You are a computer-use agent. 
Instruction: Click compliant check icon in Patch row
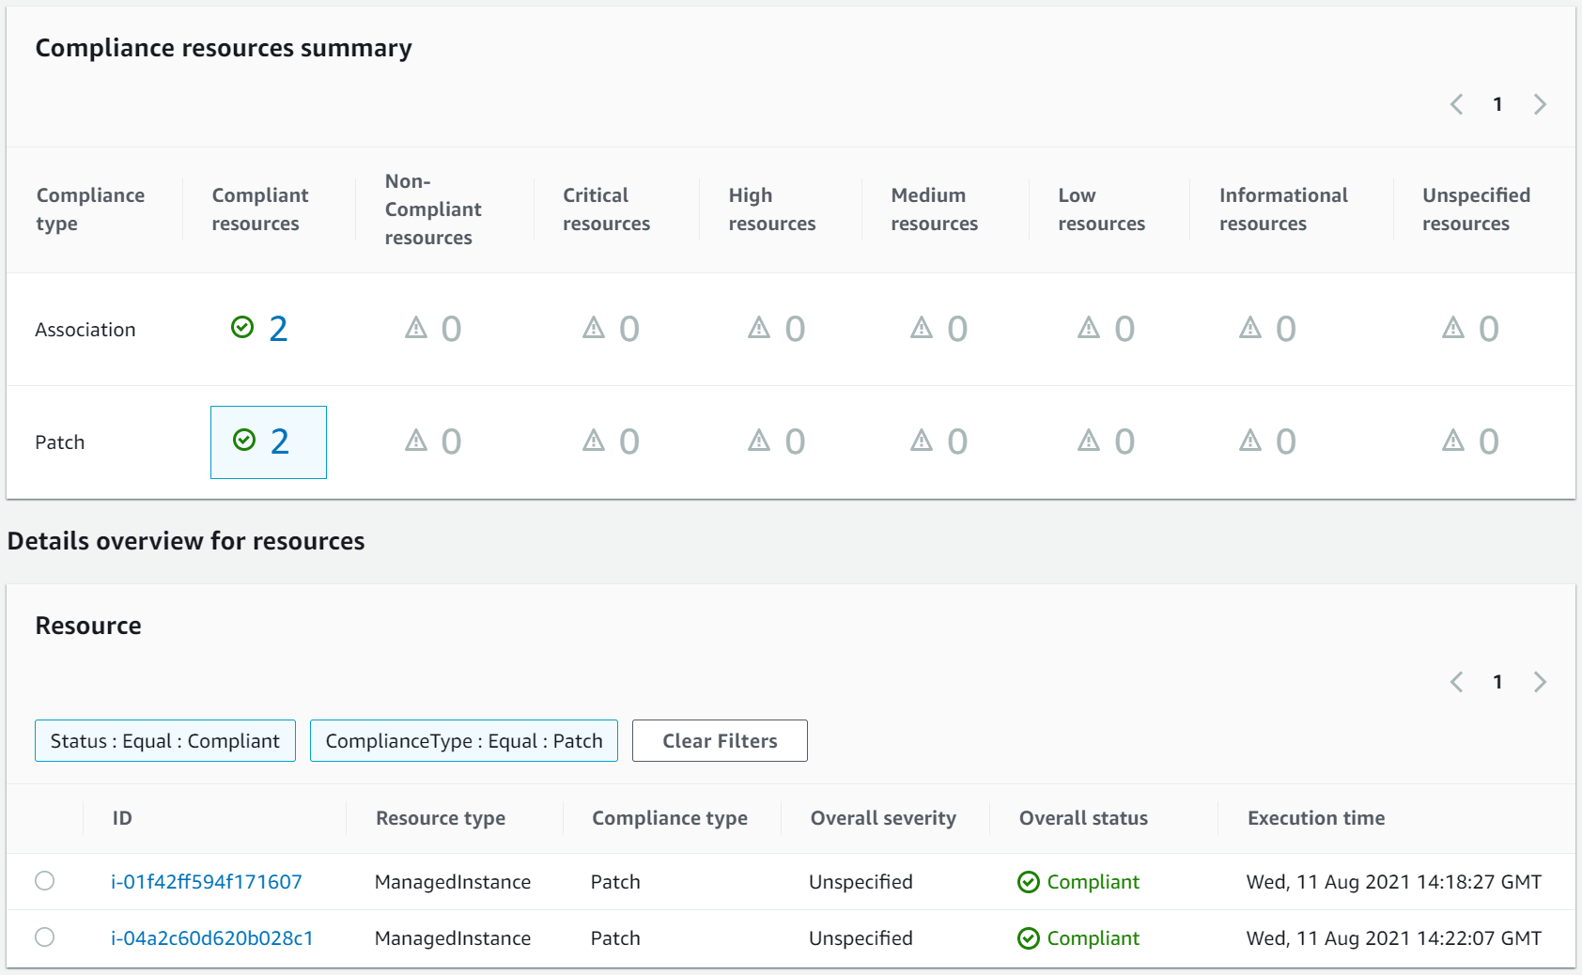click(x=244, y=440)
